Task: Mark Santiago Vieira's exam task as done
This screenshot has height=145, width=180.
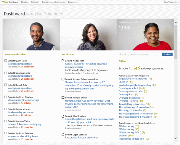Action: coord(6,121)
